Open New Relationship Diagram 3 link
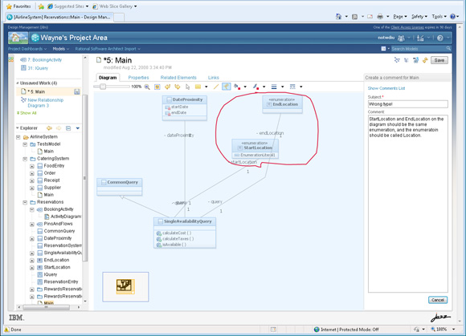 click(x=45, y=103)
